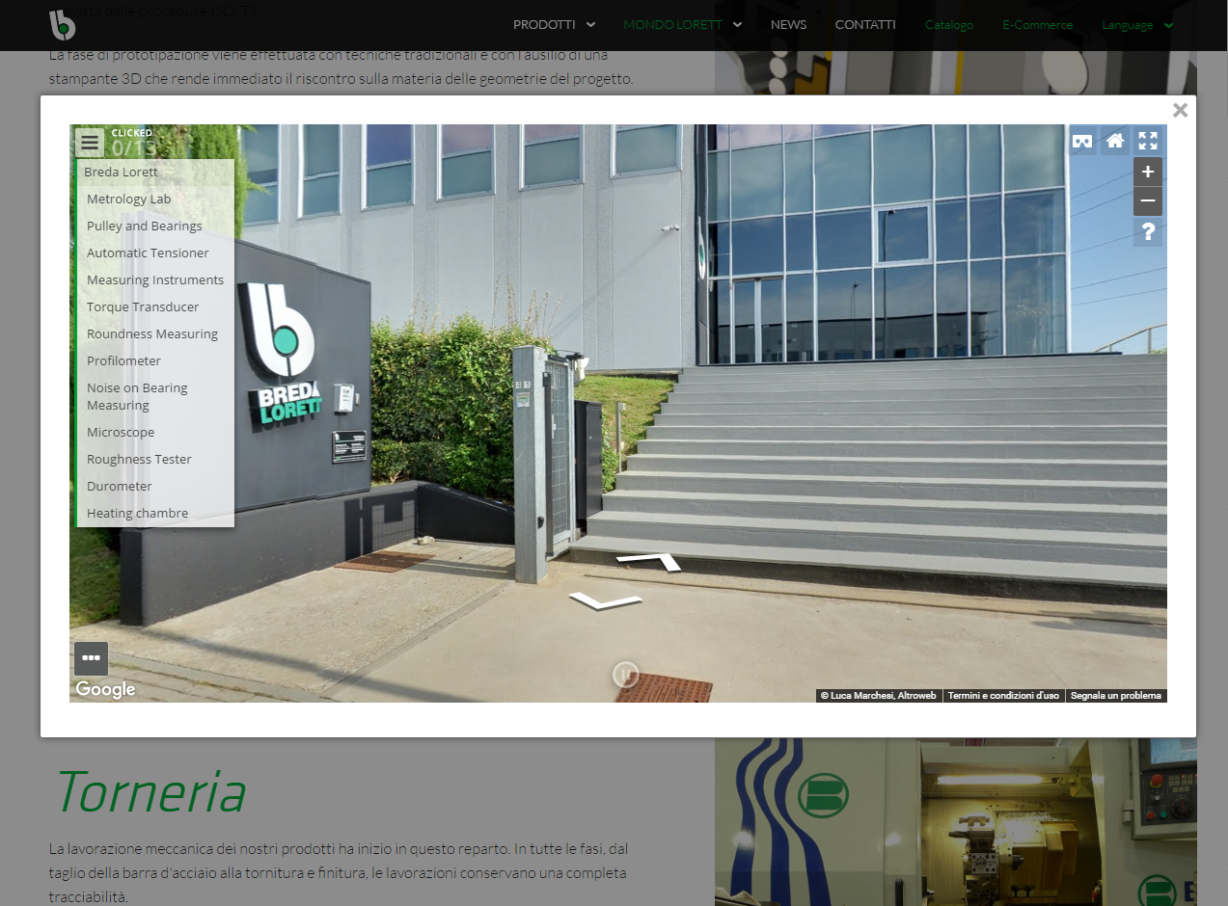Click the Luca Marchesi, Altroweb credit
Screen dimensions: 1228x906
pos(878,696)
